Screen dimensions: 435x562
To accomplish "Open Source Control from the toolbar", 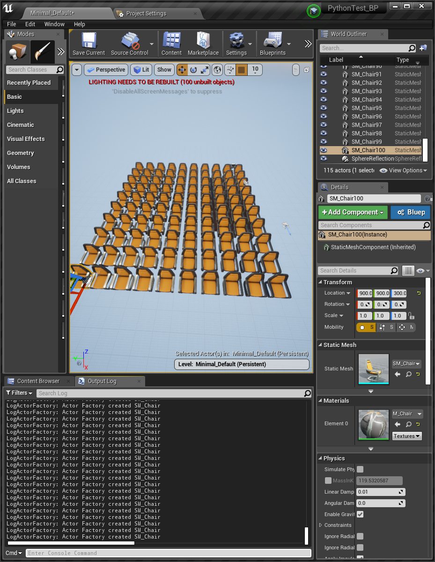I will (x=130, y=44).
